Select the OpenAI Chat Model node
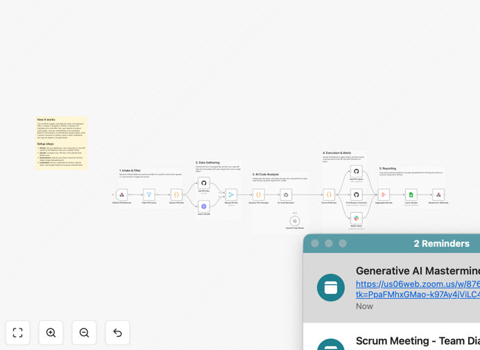The image size is (480, 350). click(x=295, y=221)
